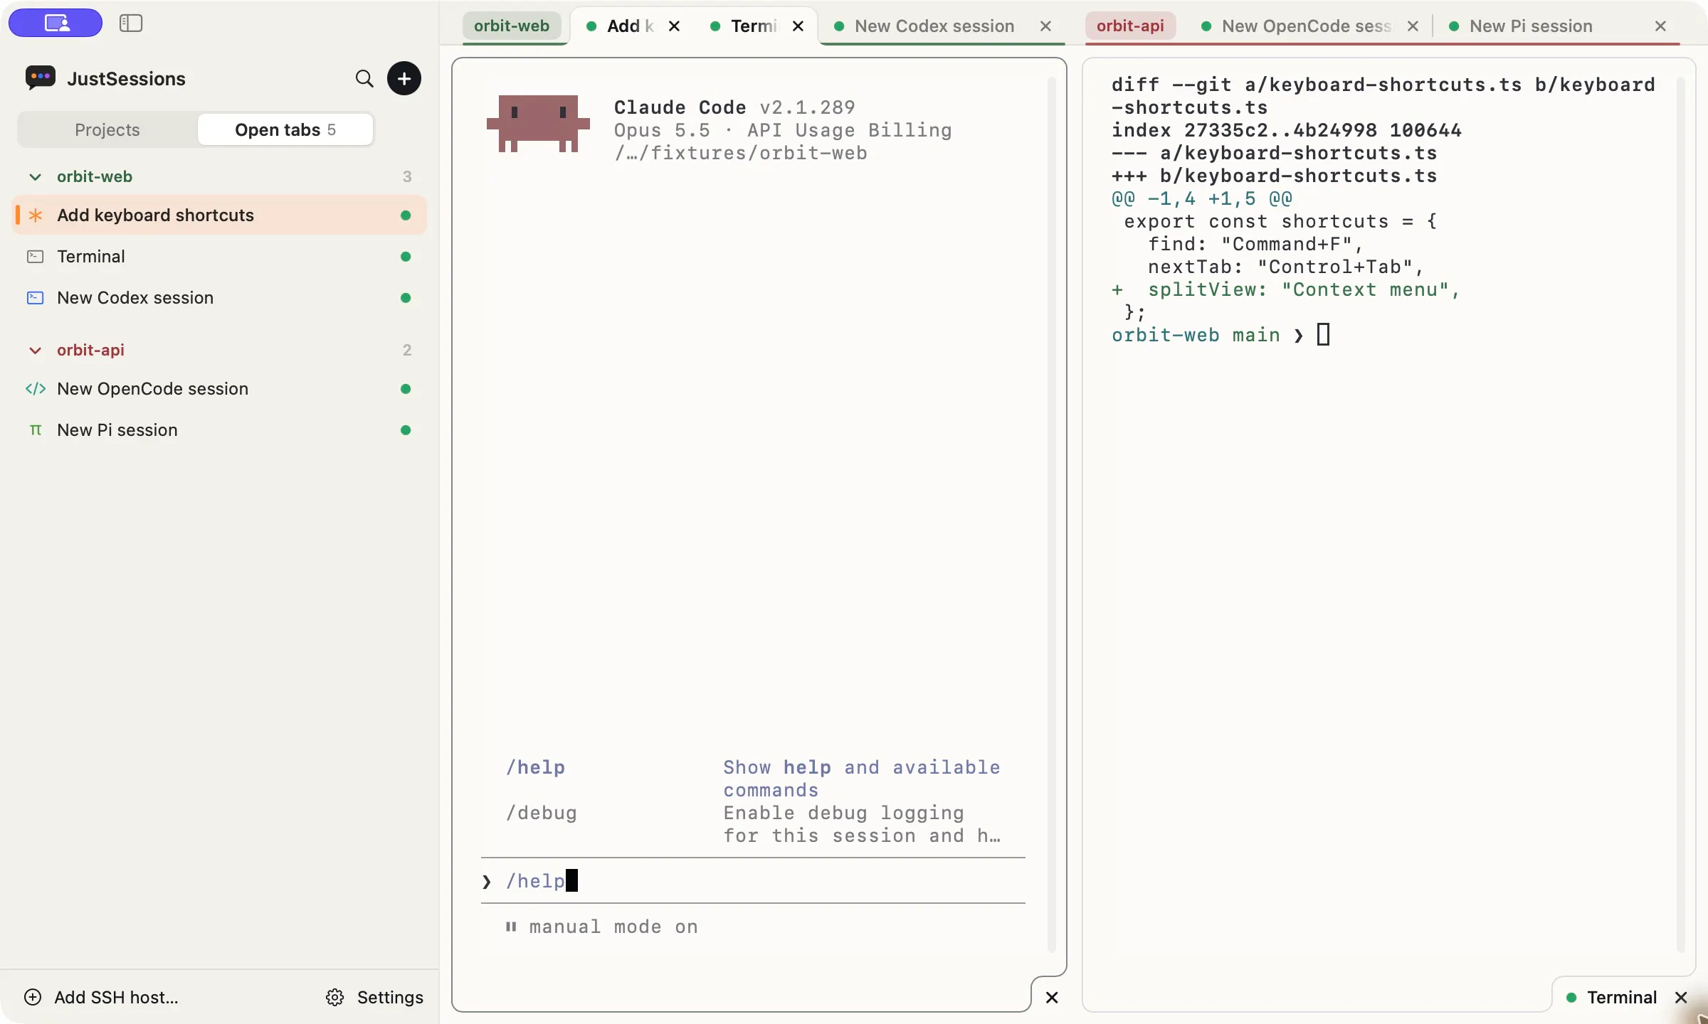The height and width of the screenshot is (1024, 1708).
Task: Close the left Claude Code pane
Action: coord(1052,998)
